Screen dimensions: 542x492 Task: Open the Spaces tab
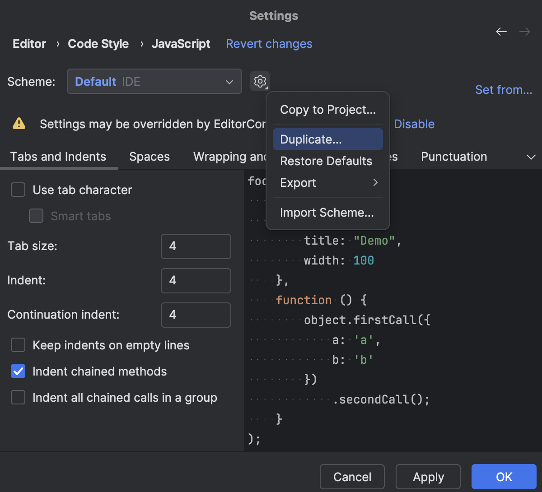[x=150, y=157]
